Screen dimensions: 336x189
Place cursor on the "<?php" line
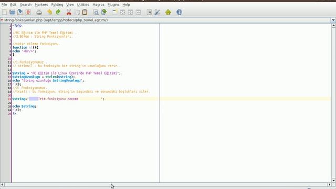click(x=17, y=26)
